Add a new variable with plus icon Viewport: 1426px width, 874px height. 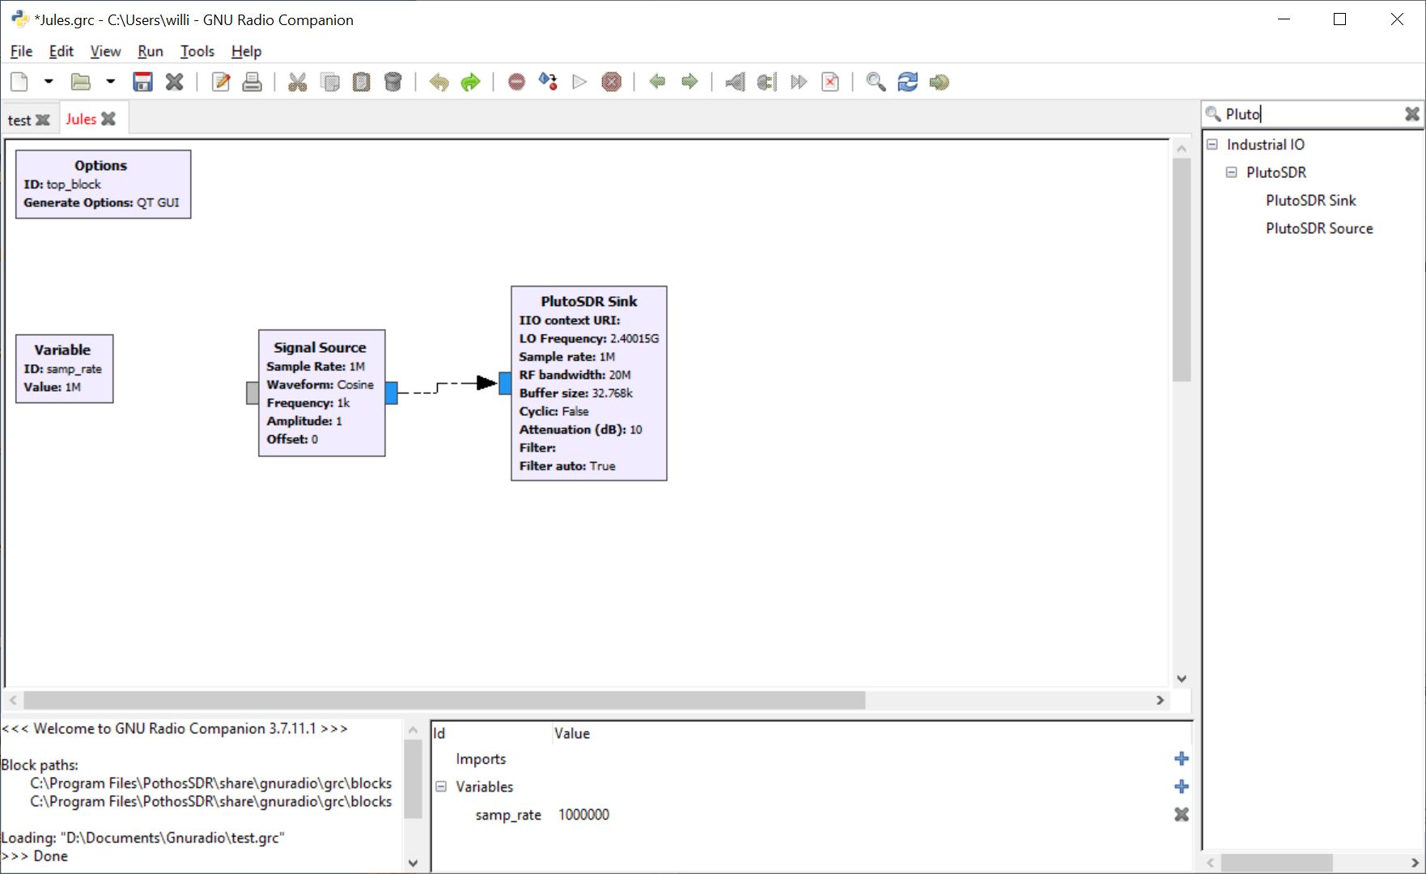[x=1182, y=787]
